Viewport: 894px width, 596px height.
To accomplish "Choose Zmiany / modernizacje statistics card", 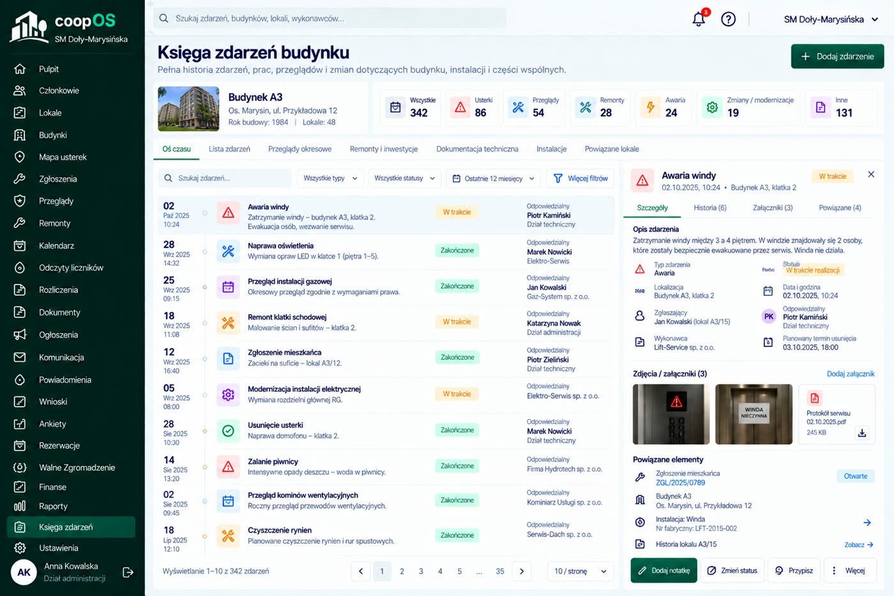I will point(748,107).
